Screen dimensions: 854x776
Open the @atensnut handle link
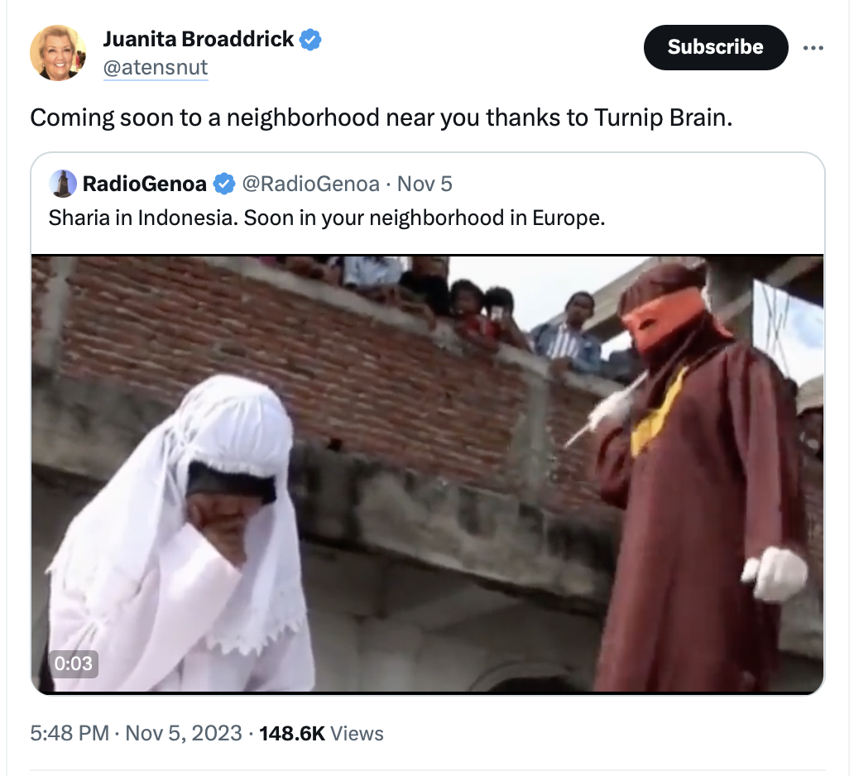(156, 68)
